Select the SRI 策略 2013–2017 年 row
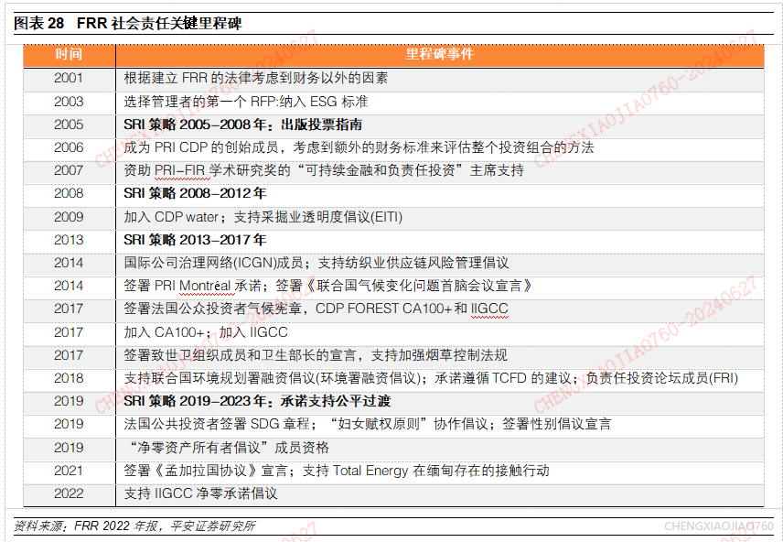 pos(393,240)
